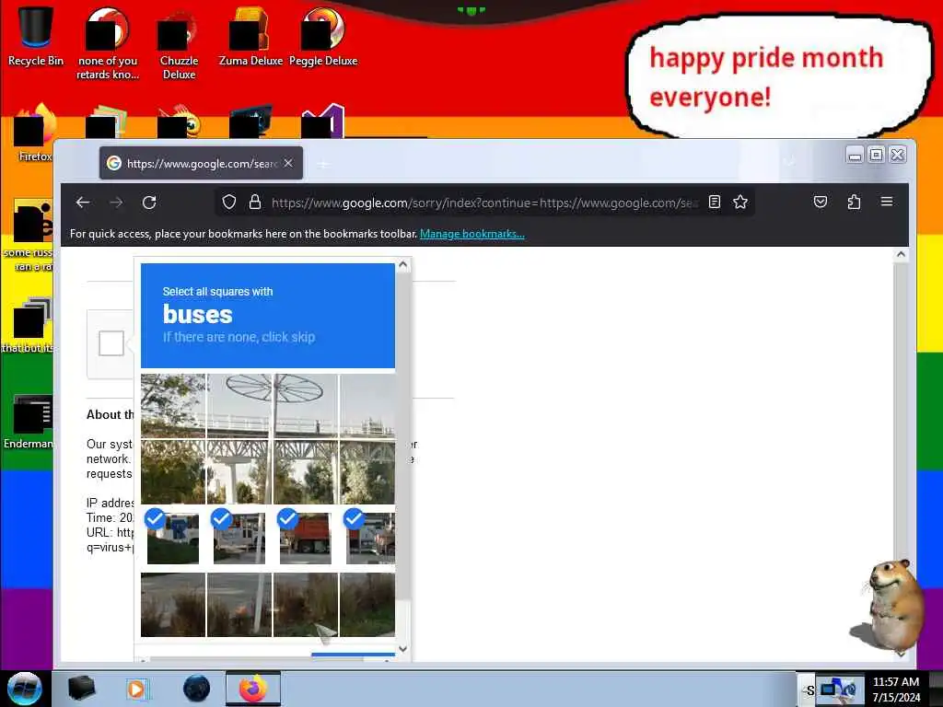Launch Peggle Deluxe from the desktop
This screenshot has height=707, width=943.
(323, 36)
